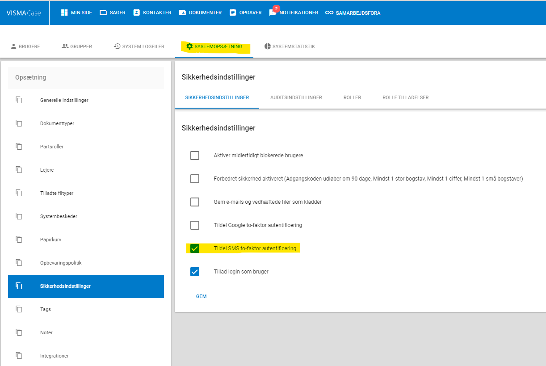Click the Samarbejdsfora infinity icon
546x366 pixels.
[x=329, y=13]
